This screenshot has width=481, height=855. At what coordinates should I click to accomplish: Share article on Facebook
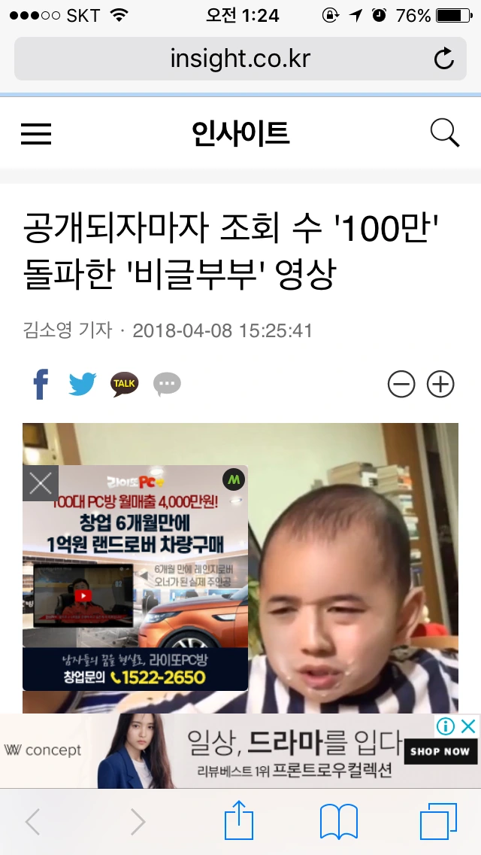pyautogui.click(x=41, y=384)
